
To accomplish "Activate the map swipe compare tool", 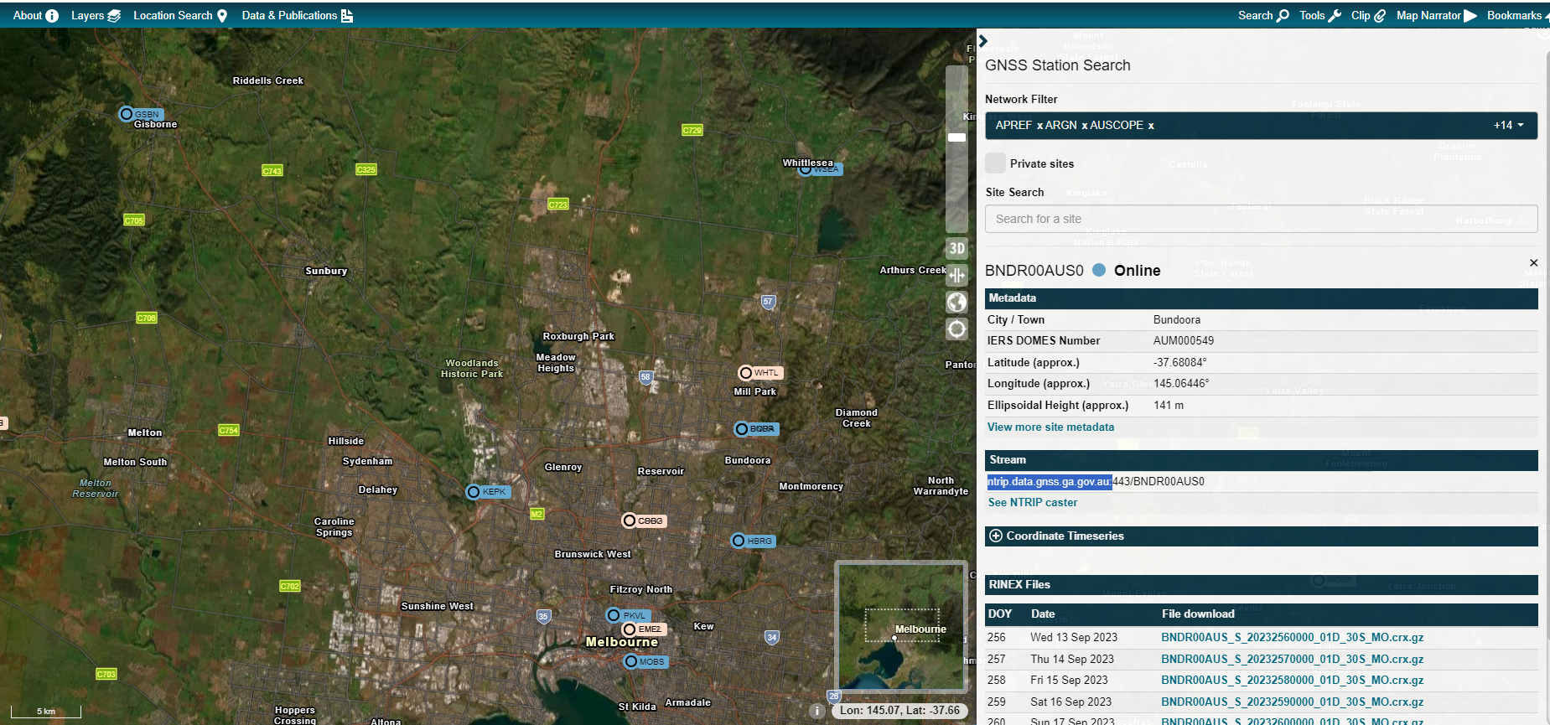I will pos(956,275).
